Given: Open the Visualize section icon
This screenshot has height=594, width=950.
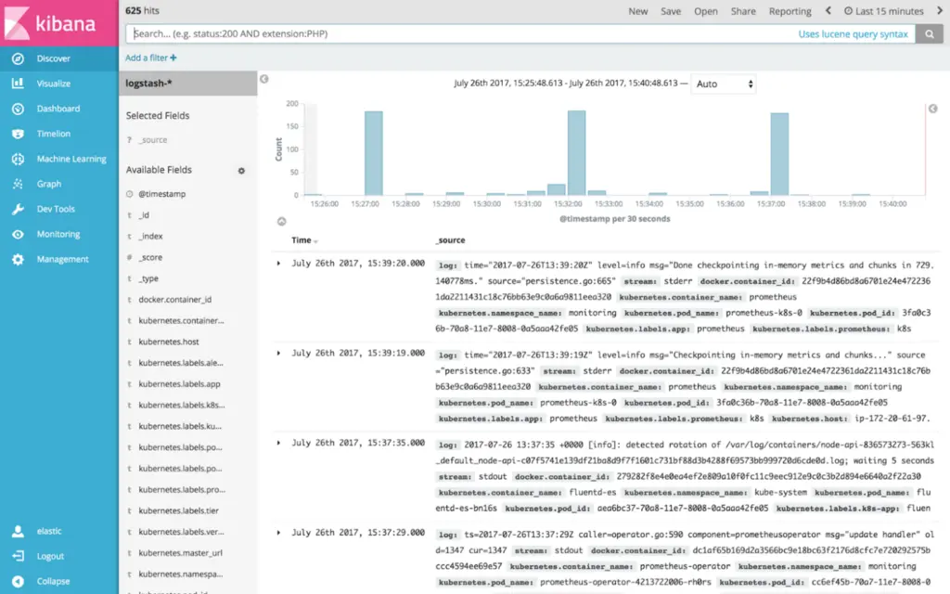Looking at the screenshot, I should (x=18, y=84).
